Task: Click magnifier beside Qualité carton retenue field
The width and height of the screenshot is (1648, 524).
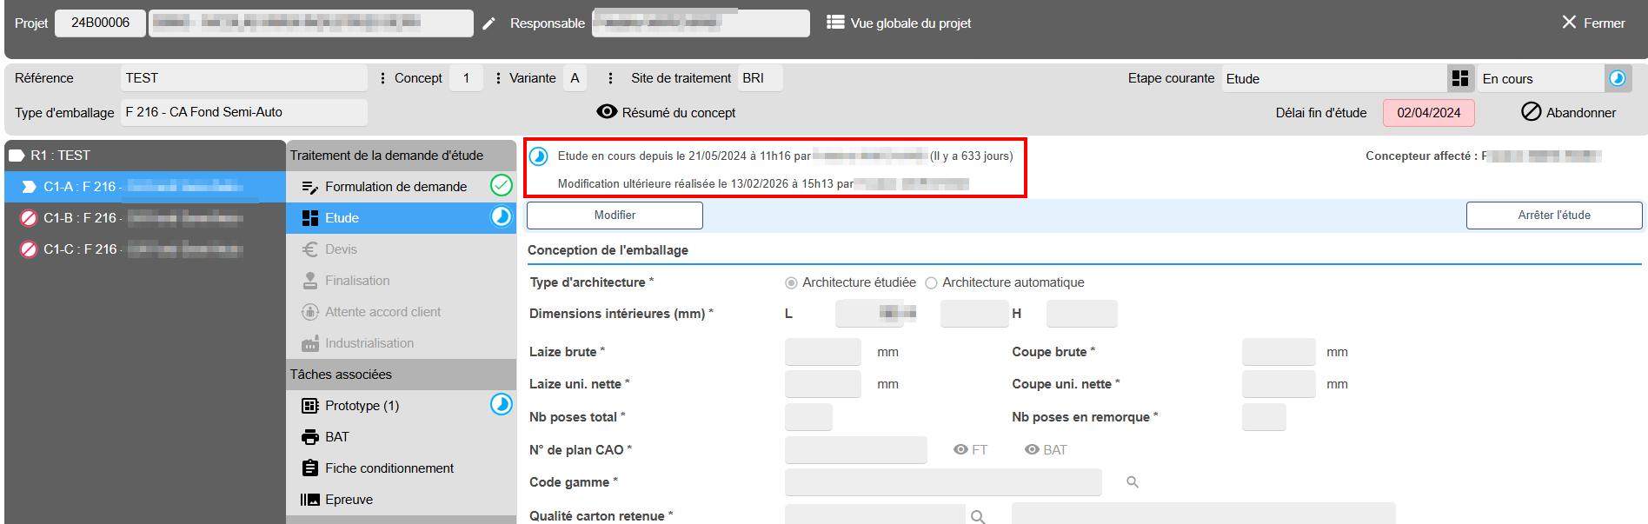Action: click(978, 517)
